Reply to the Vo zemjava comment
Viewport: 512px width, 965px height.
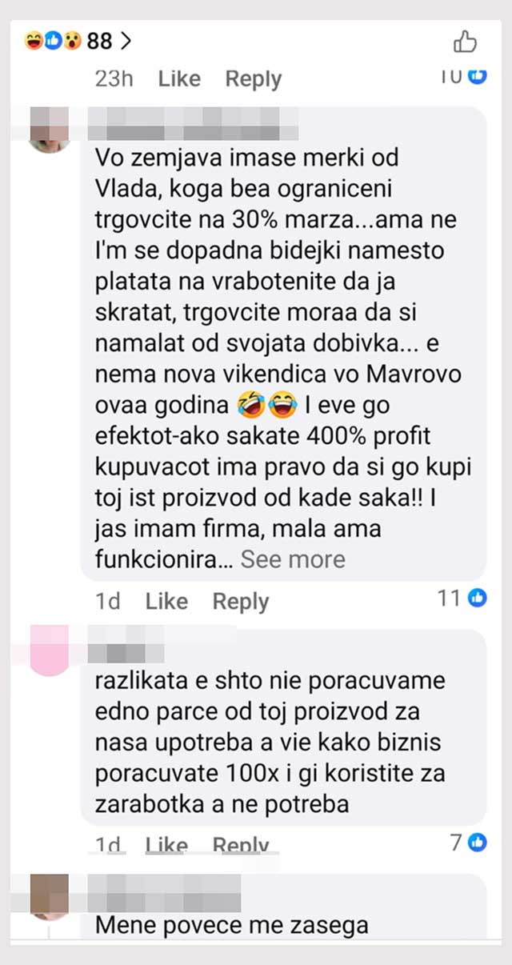(x=240, y=602)
